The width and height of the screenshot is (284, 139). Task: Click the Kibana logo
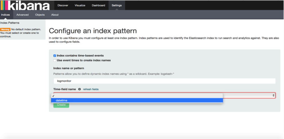pyautogui.click(x=25, y=5)
